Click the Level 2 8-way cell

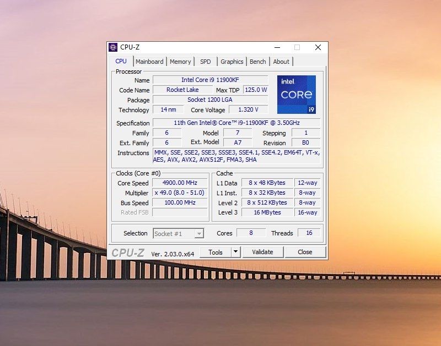308,202
